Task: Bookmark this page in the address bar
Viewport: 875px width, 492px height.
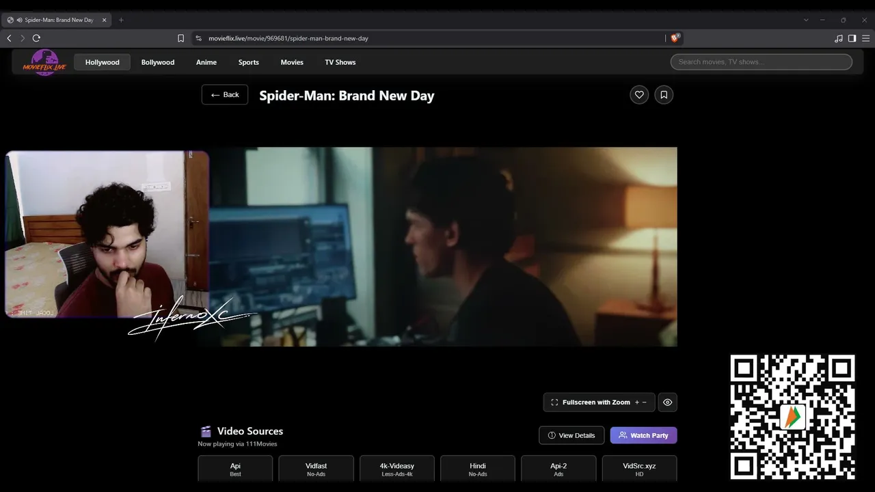Action: [180, 38]
